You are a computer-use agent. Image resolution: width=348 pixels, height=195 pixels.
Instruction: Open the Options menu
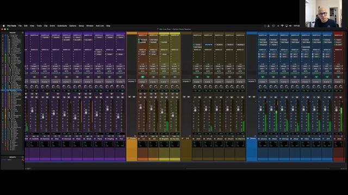[72, 26]
